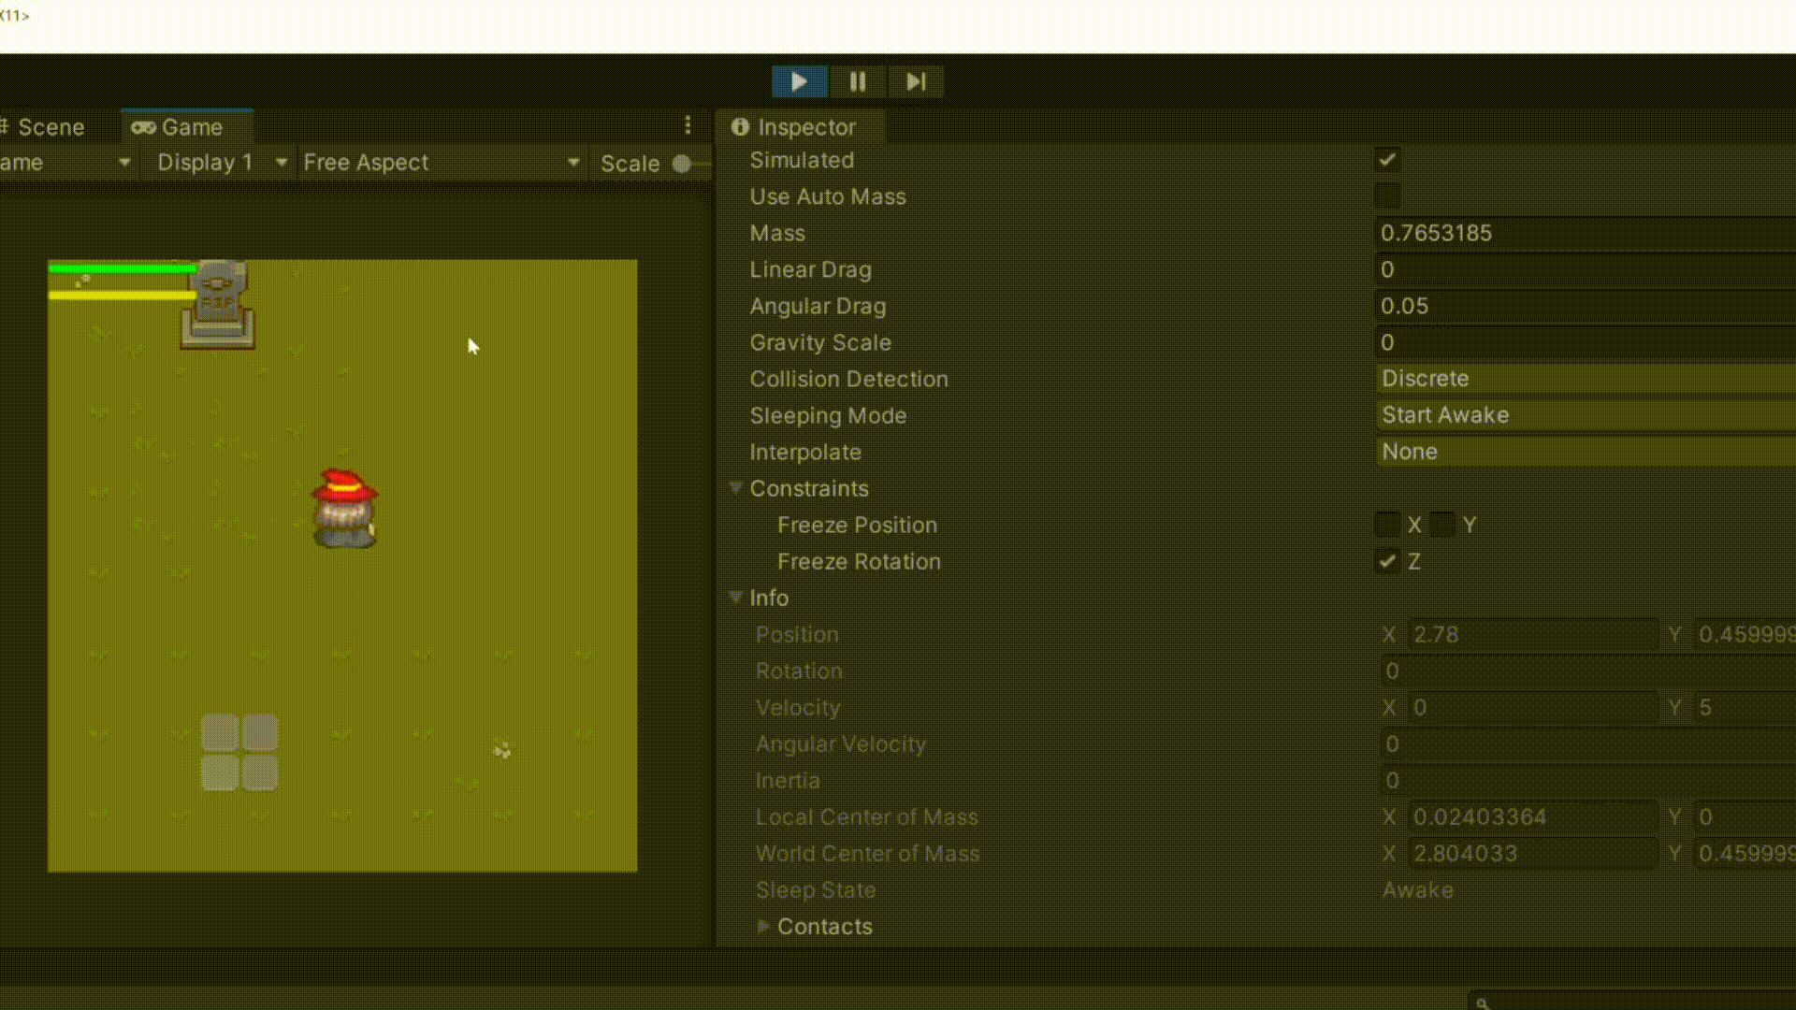The height and width of the screenshot is (1010, 1796).
Task: Expand the Contacts foldout
Action: coord(763,926)
